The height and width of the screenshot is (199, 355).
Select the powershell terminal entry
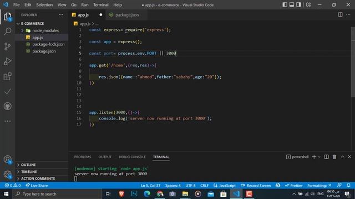[x=297, y=157]
